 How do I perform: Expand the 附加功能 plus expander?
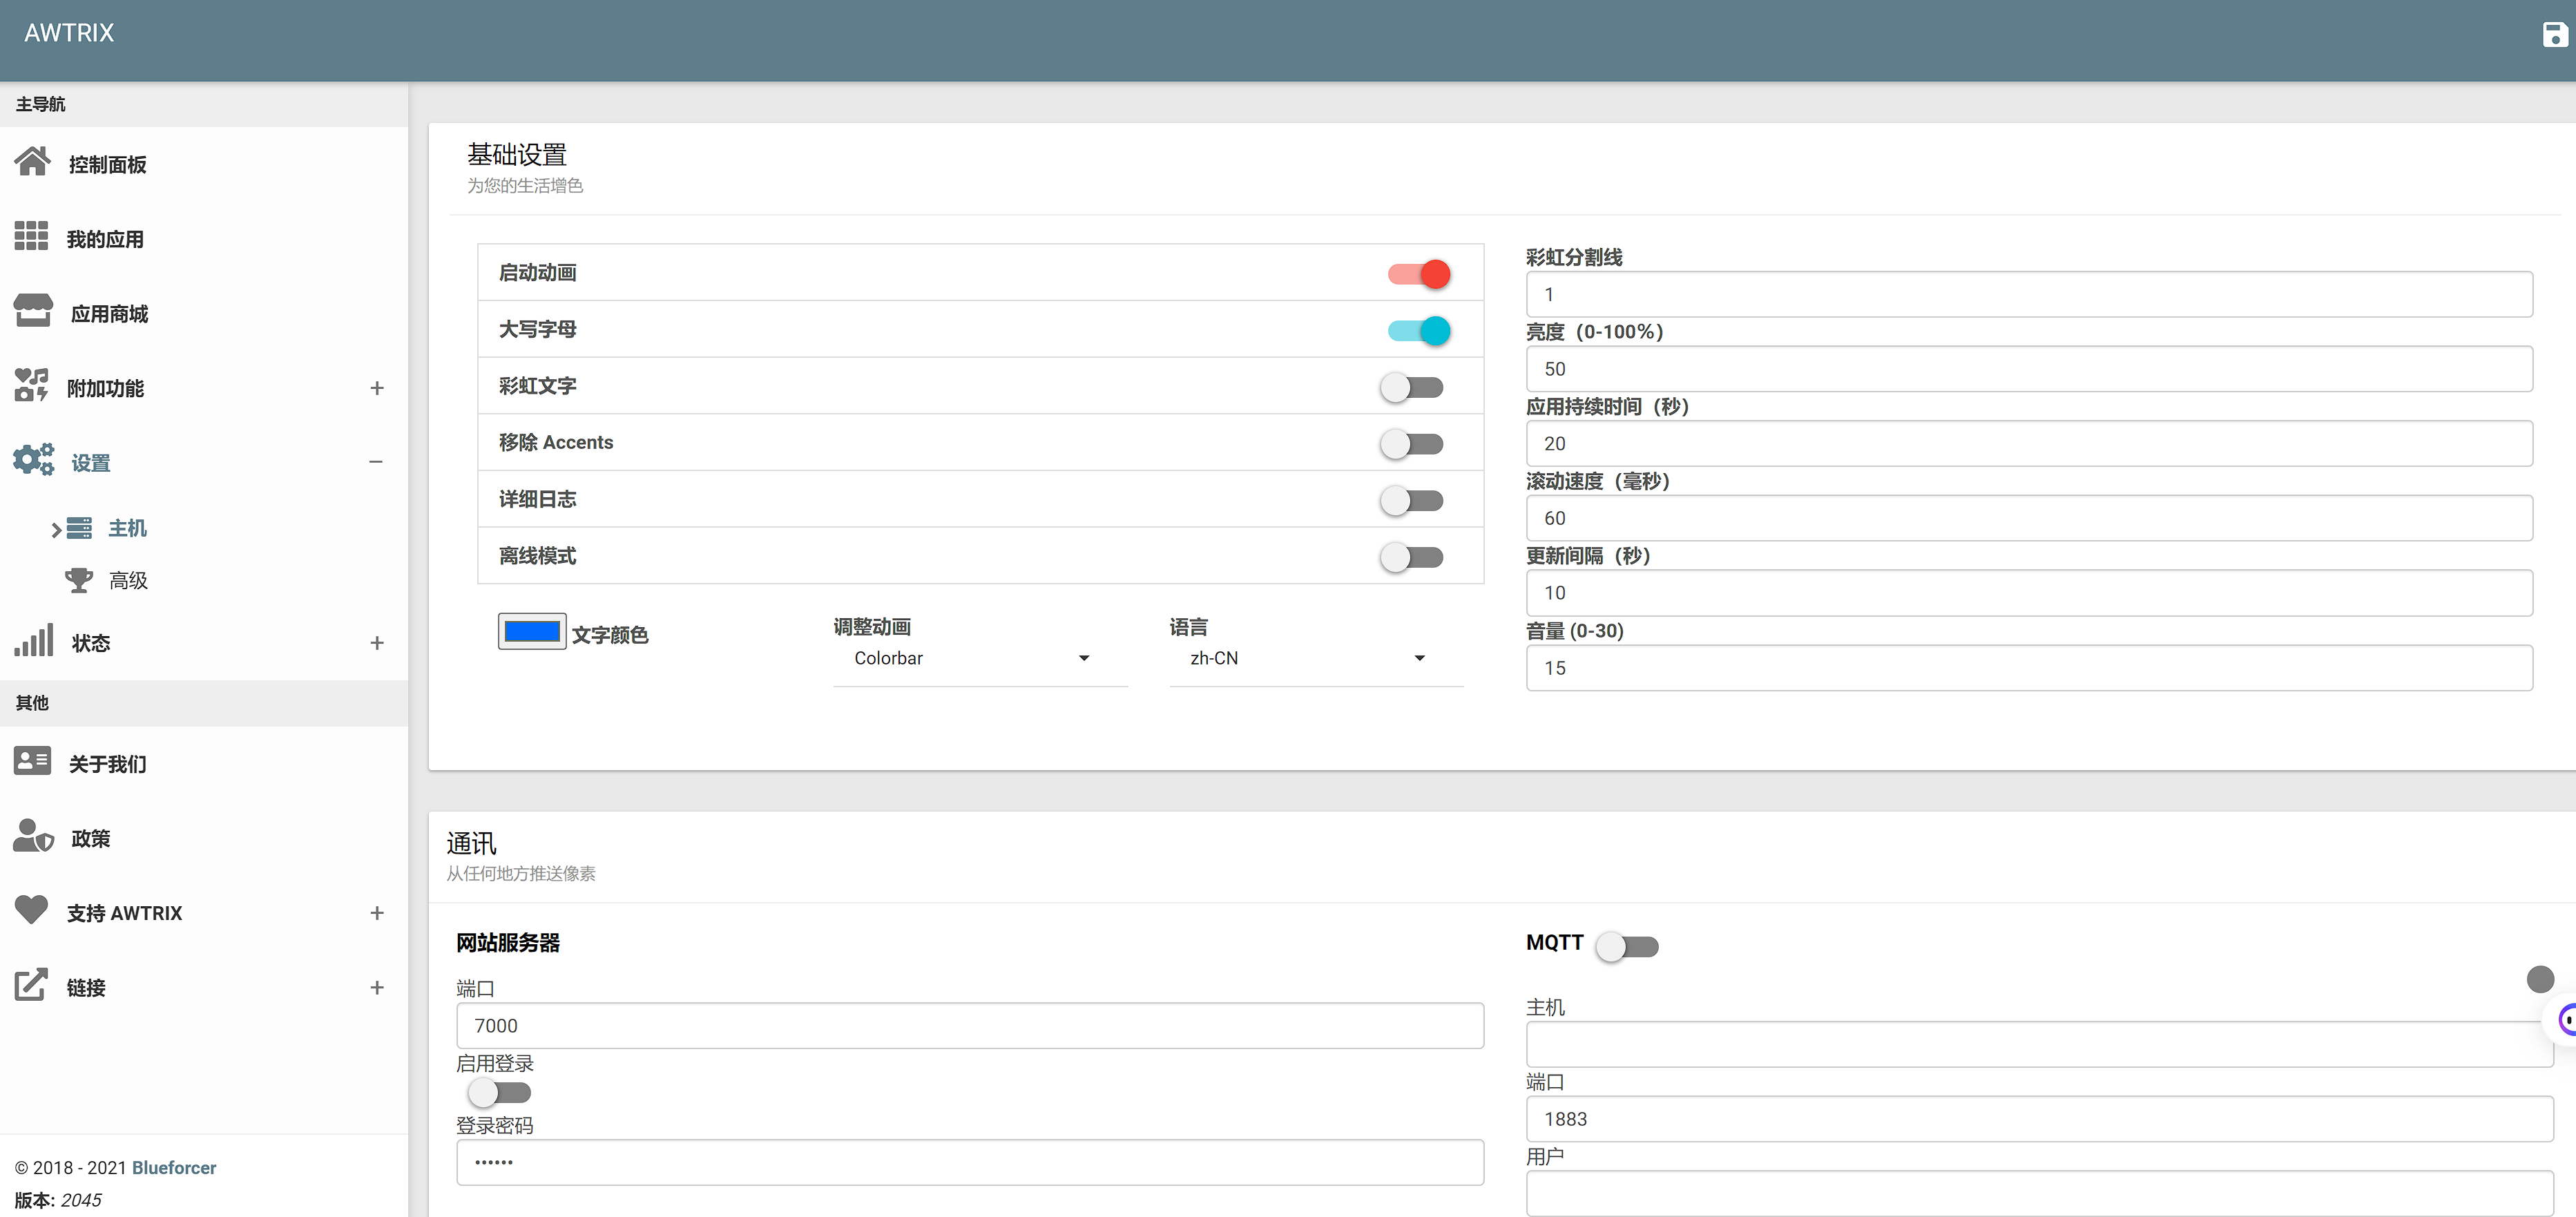click(x=376, y=388)
